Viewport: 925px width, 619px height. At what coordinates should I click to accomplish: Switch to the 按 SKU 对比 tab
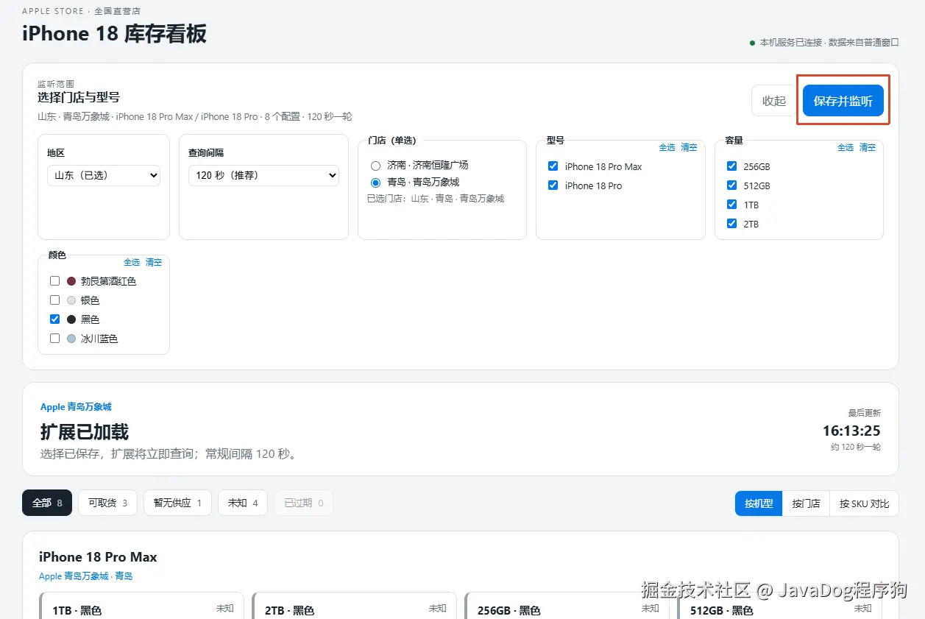coord(864,503)
